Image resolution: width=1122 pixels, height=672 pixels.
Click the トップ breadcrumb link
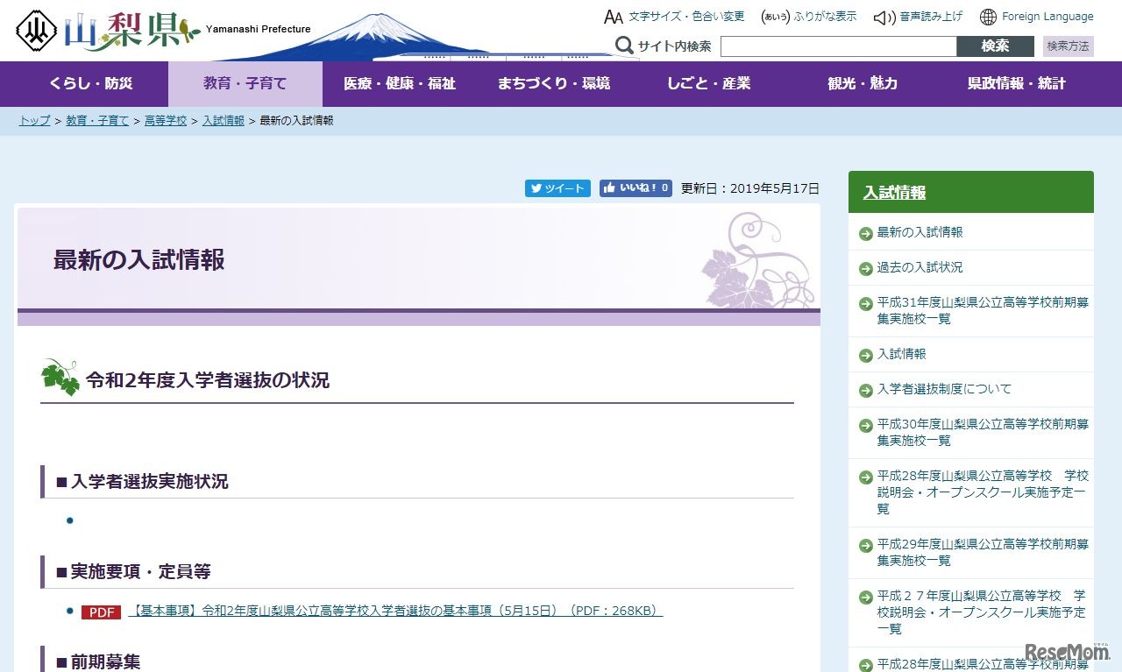(34, 121)
